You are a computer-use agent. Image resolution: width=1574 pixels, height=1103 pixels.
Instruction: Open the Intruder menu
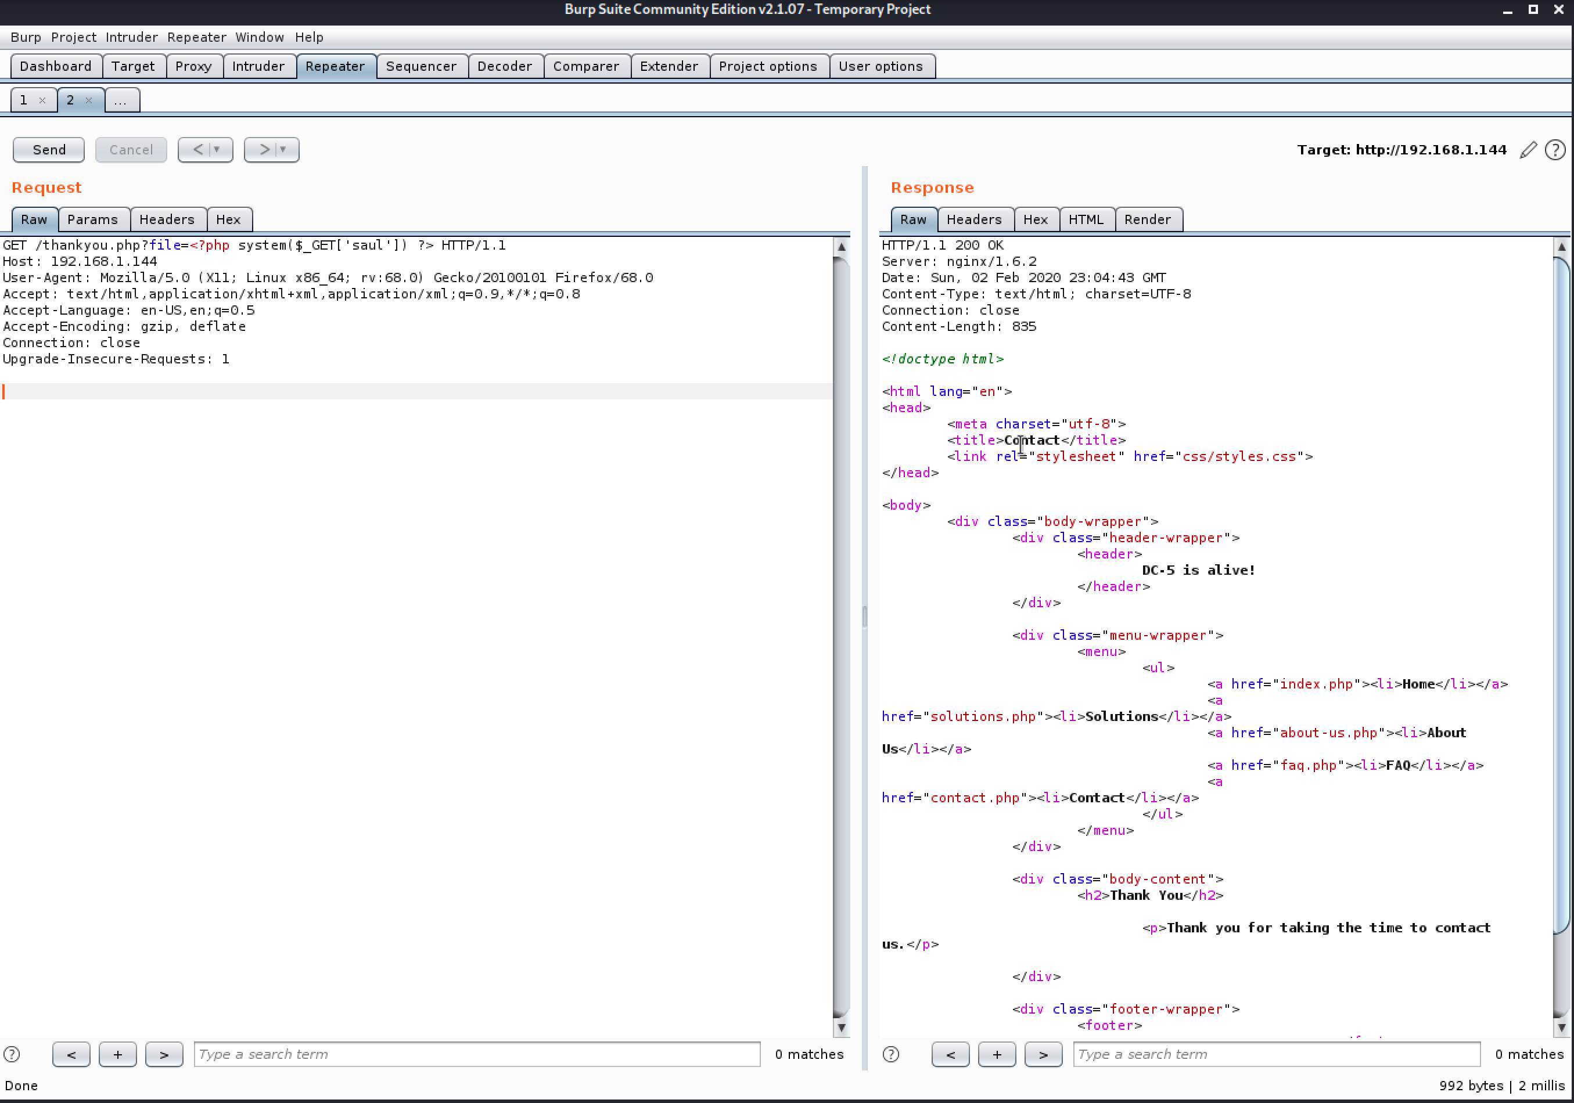[x=131, y=37]
